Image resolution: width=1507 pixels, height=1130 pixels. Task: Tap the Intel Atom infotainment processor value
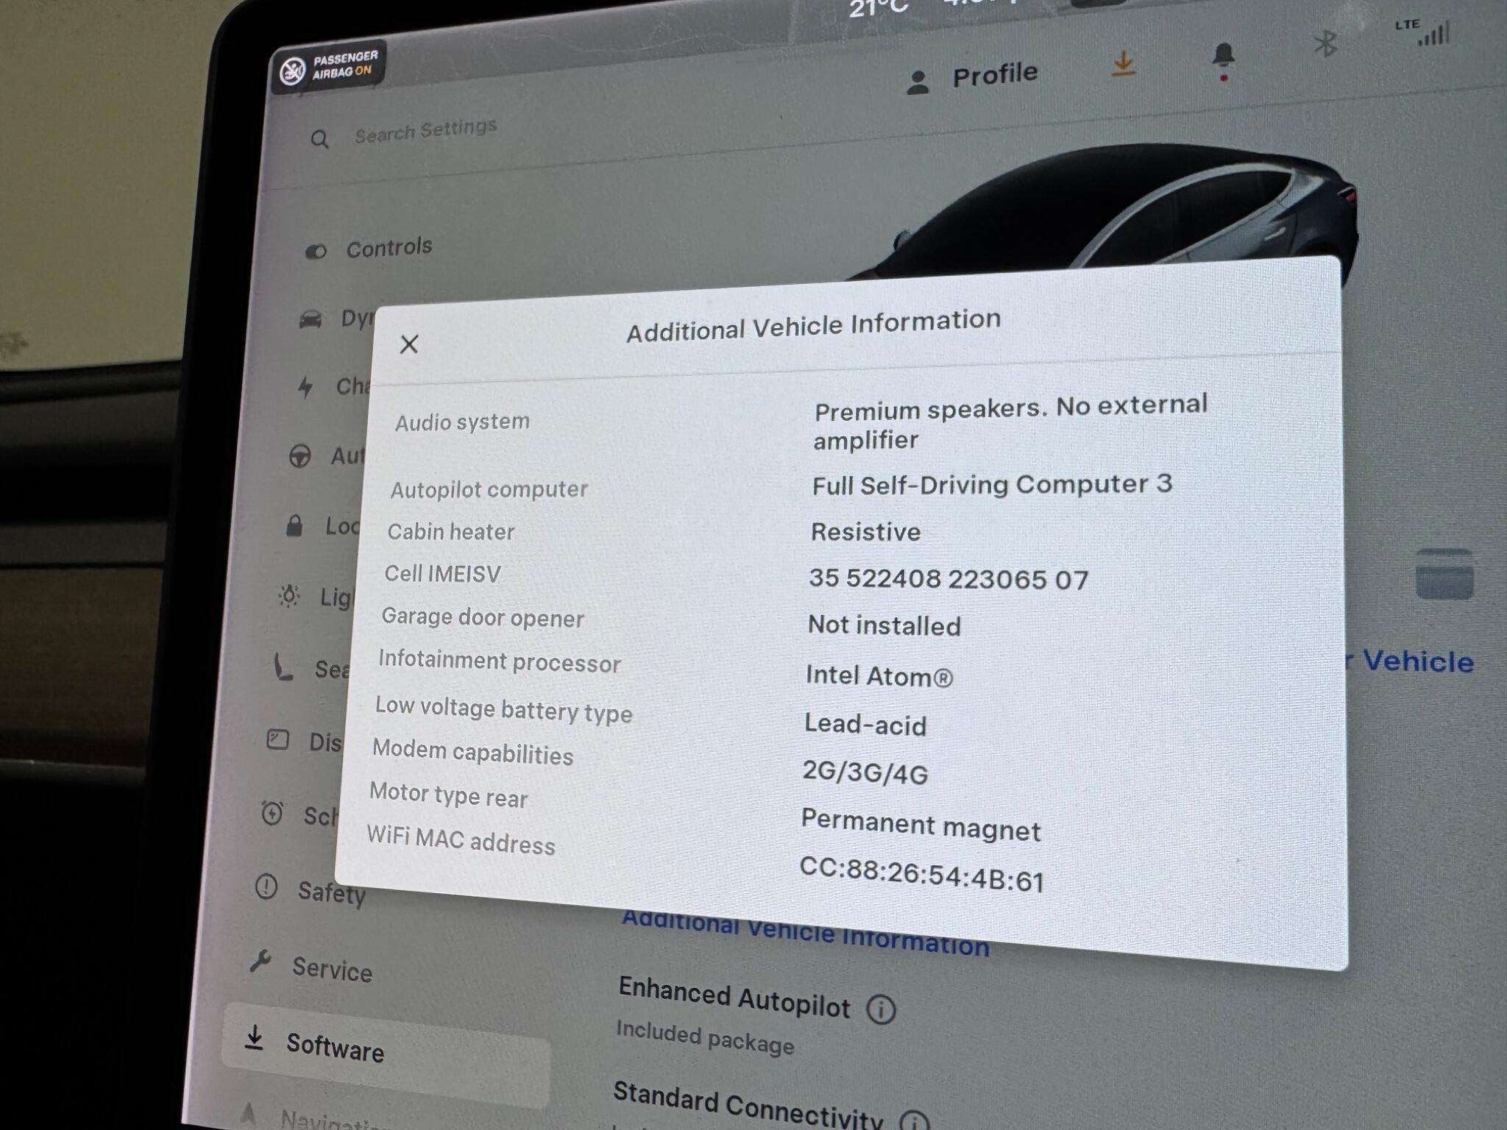tap(879, 675)
